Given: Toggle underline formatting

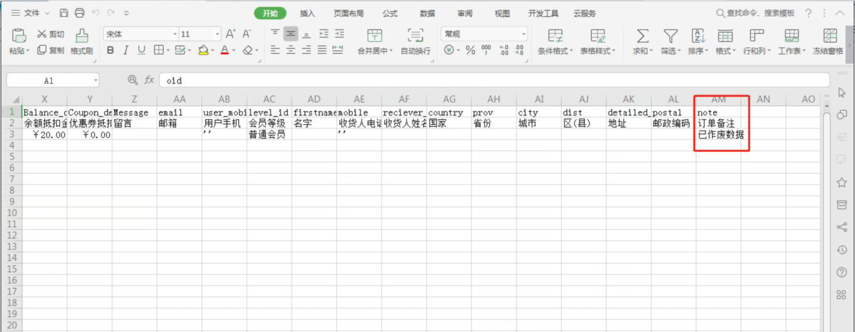Looking at the screenshot, I should [141, 50].
